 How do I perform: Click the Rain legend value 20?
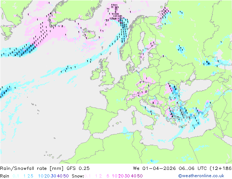pos(47,176)
